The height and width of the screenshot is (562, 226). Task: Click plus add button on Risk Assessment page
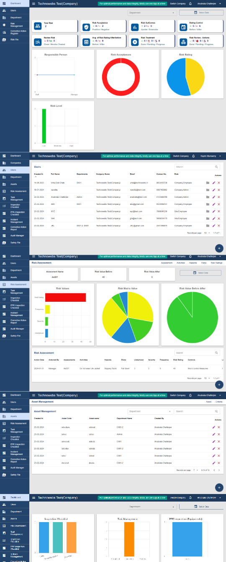click(x=220, y=384)
